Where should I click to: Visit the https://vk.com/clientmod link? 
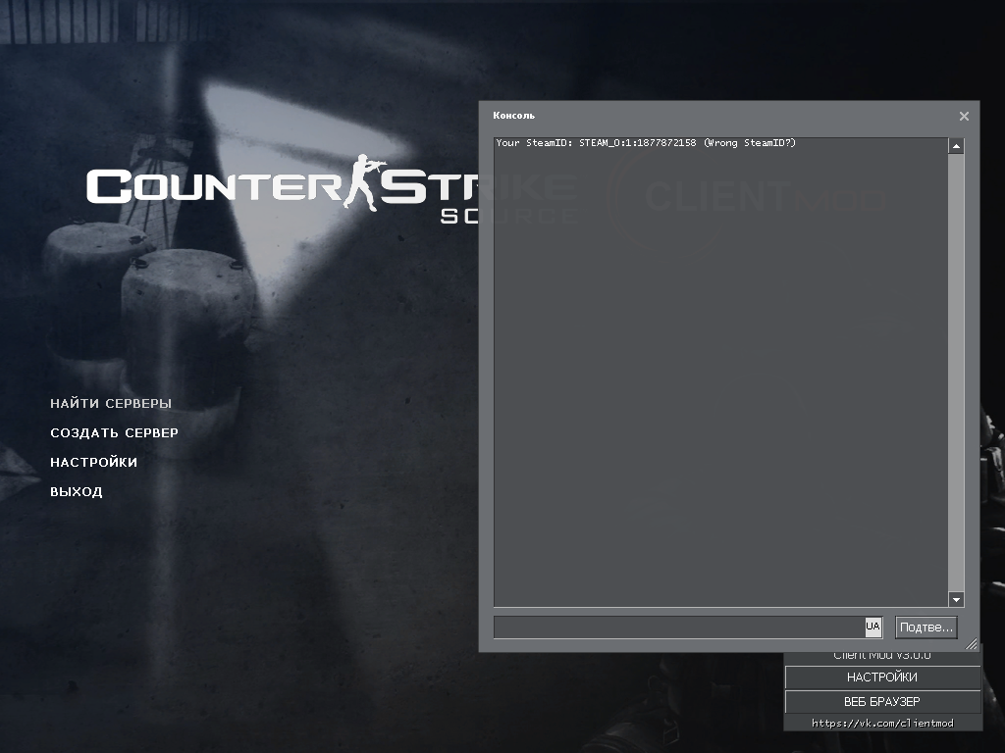[882, 723]
